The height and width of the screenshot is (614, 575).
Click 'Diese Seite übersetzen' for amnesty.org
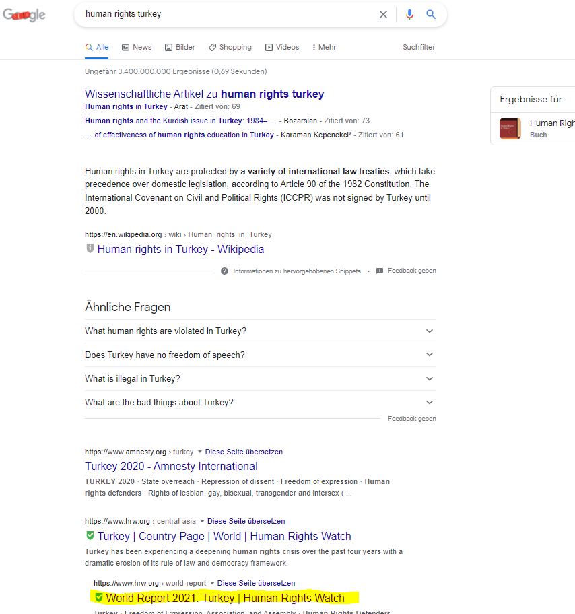[244, 452]
